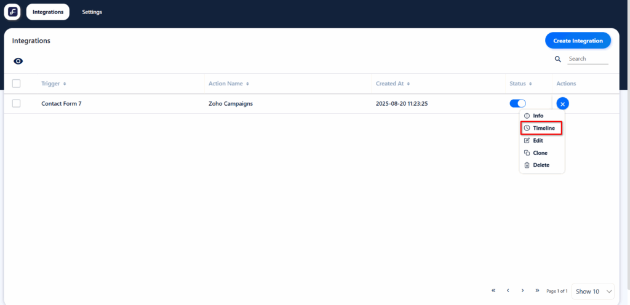This screenshot has width=630, height=305.
Task: Focus the Search input field
Action: 588,59
